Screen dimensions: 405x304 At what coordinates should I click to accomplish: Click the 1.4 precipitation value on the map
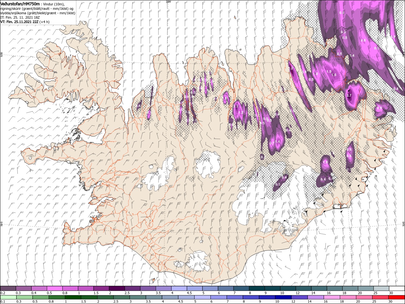(x=278, y=142)
